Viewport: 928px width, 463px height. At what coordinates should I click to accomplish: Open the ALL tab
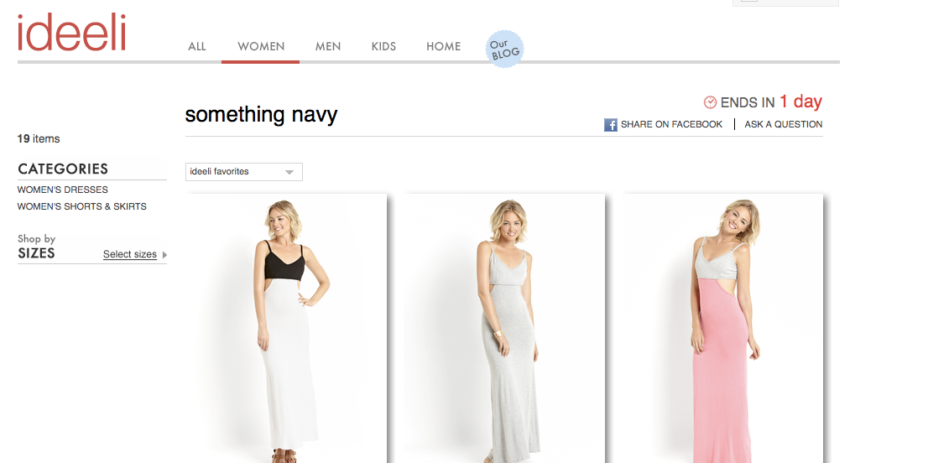pyautogui.click(x=197, y=46)
